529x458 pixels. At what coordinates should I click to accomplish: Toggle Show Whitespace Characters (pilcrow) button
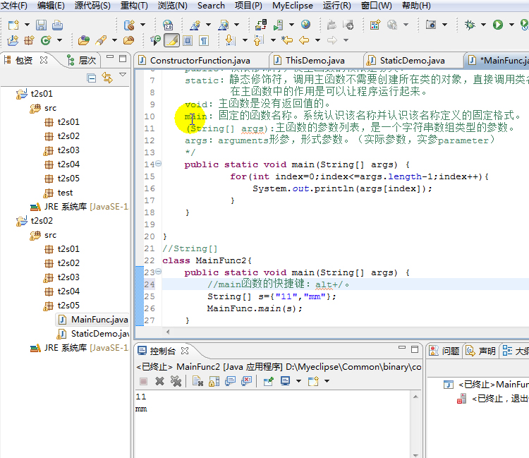[204, 40]
